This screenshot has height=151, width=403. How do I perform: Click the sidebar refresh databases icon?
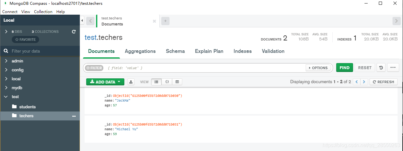coord(74,32)
